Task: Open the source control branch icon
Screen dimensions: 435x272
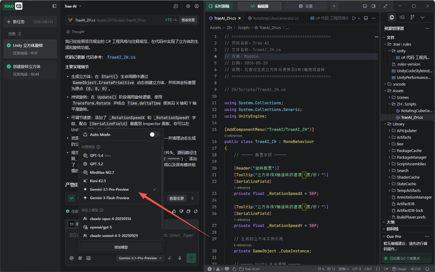Action: tap(412, 17)
